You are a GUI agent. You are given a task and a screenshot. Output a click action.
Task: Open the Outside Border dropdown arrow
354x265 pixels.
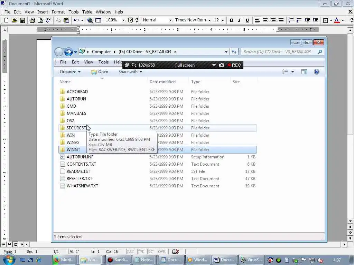tap(331, 20)
